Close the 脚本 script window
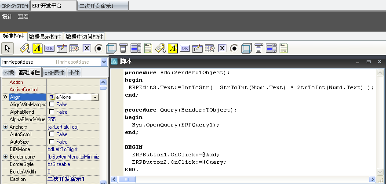Image resolution: width=386 pixels, height=184 pixels. point(379,62)
